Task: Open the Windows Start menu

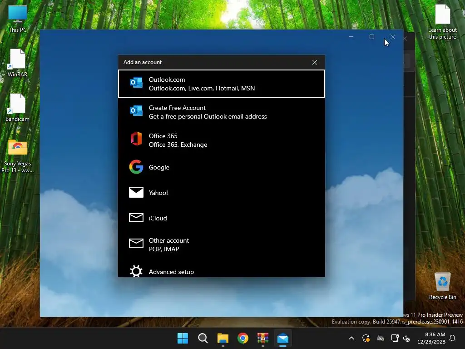Action: 183,338
